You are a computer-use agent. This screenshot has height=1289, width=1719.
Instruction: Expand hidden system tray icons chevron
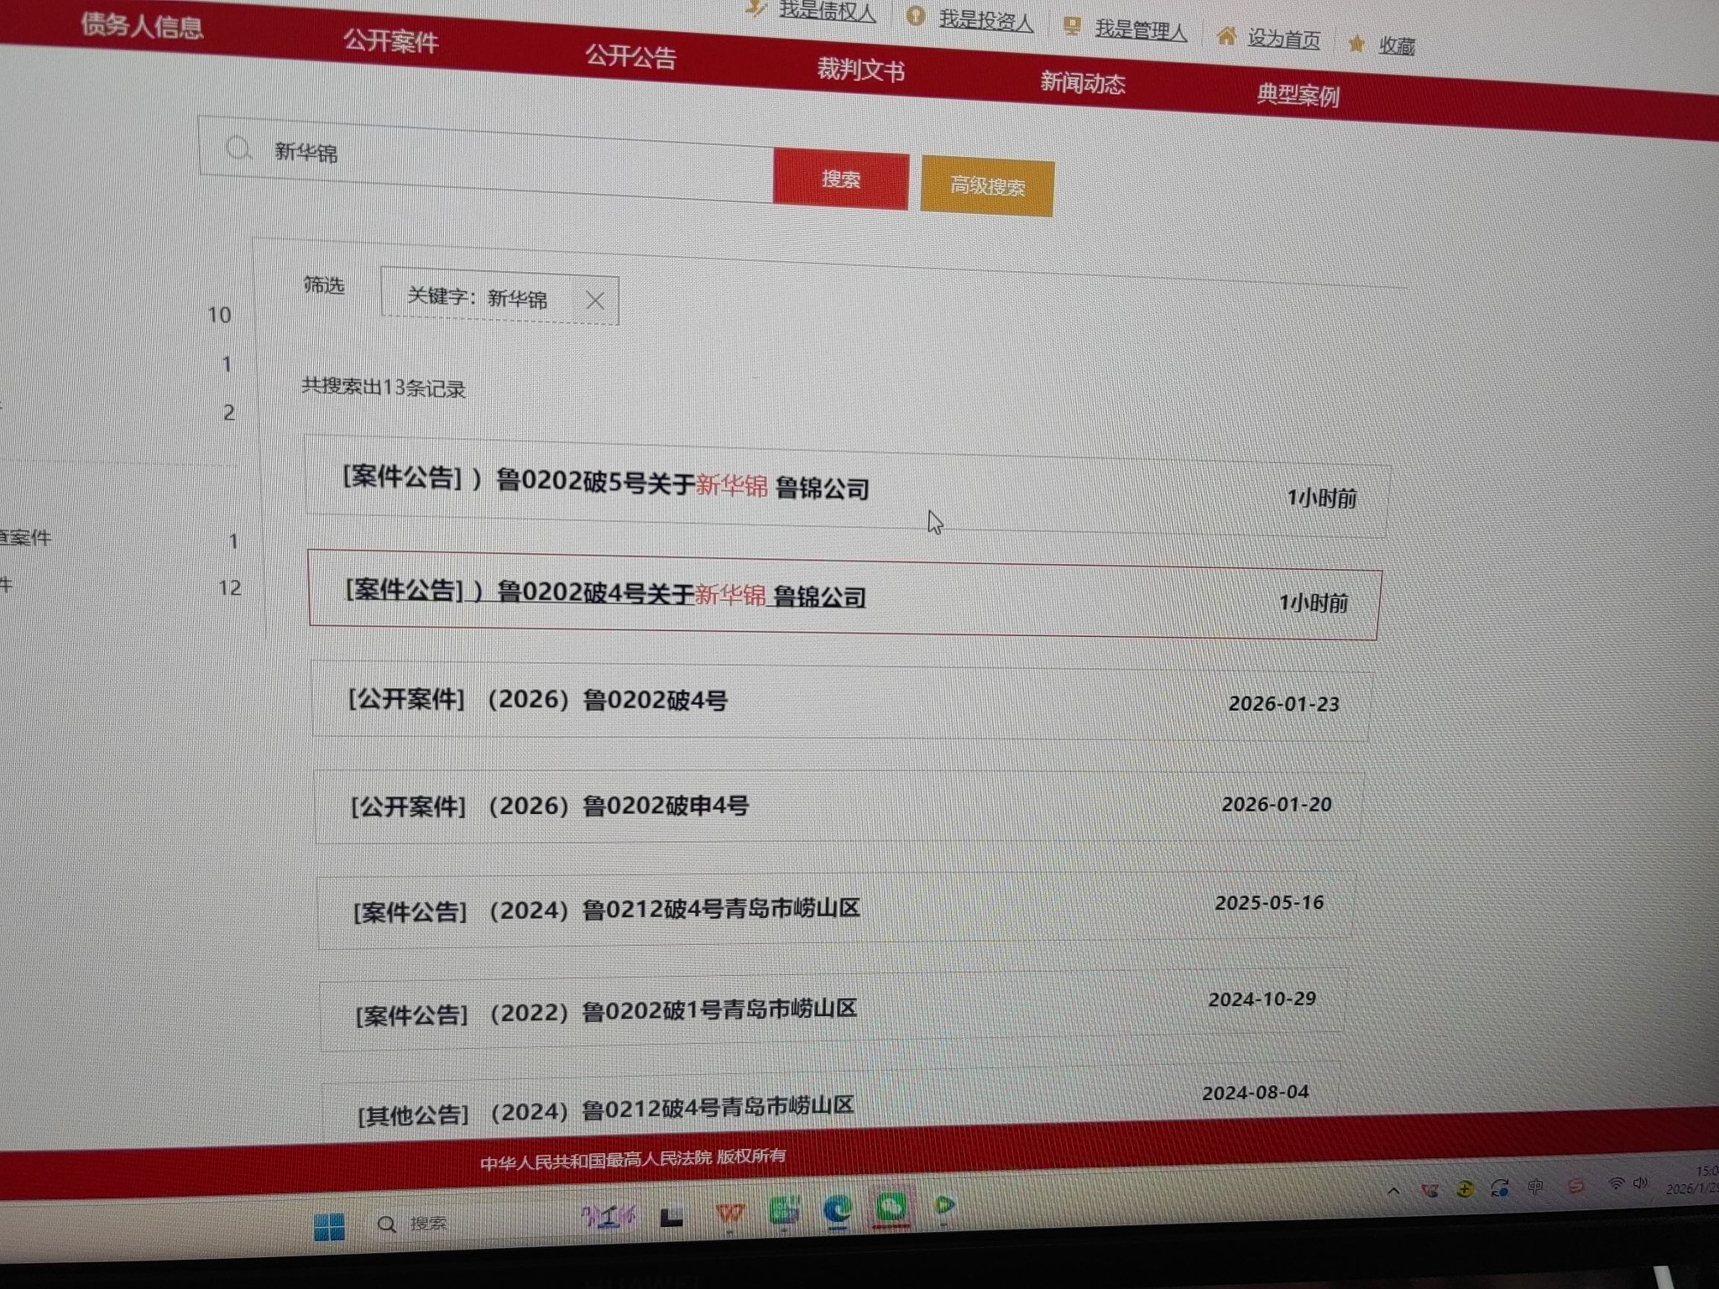(x=1393, y=1190)
